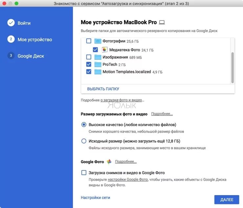Click ВЫБРАТЬ ПАПКУ button
243x208 pixels.
103,89
